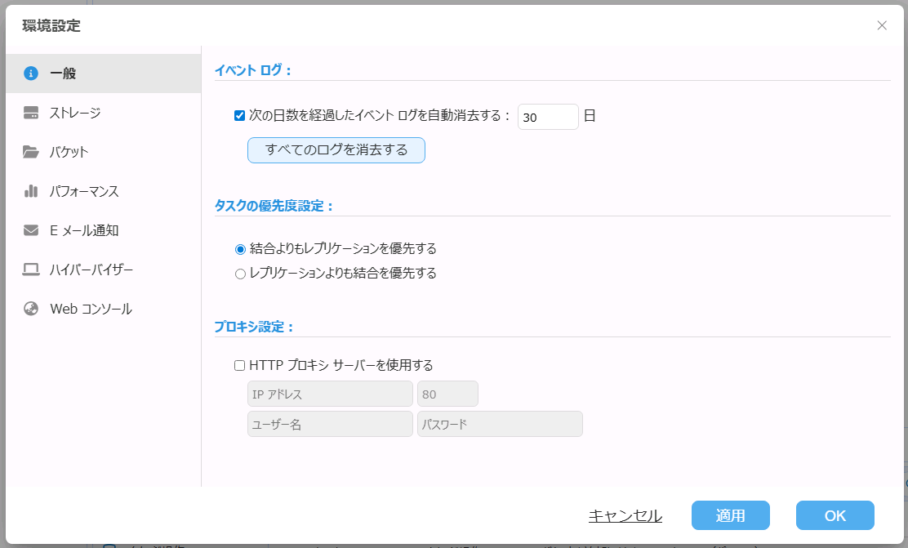
Task: Open the ストレージ settings tab
Action: tap(75, 113)
